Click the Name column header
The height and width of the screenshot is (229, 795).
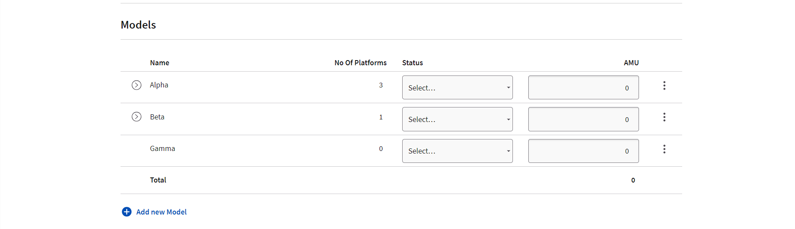pos(159,63)
